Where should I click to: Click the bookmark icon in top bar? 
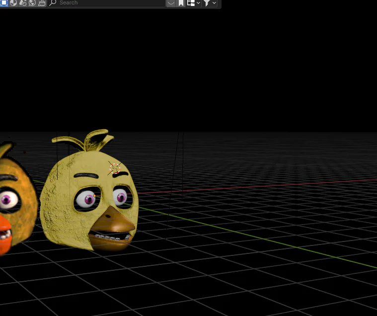(x=181, y=3)
